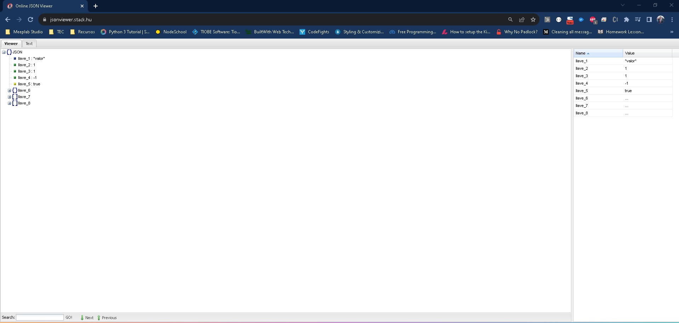The image size is (679, 323).
Task: Bookmark this page with star icon
Action: click(533, 19)
